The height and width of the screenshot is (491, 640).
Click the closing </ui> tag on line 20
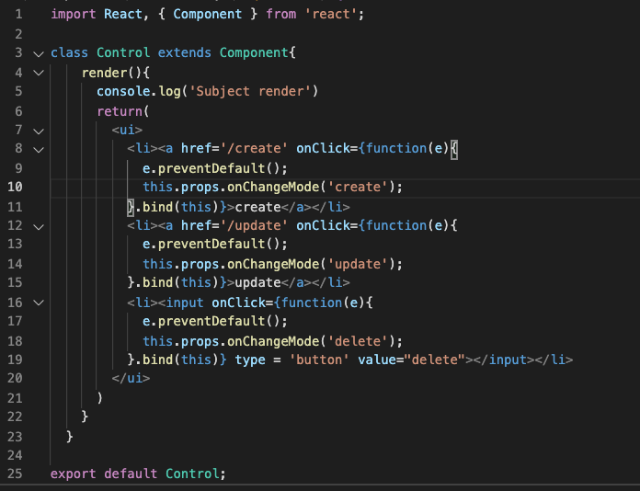click(131, 378)
